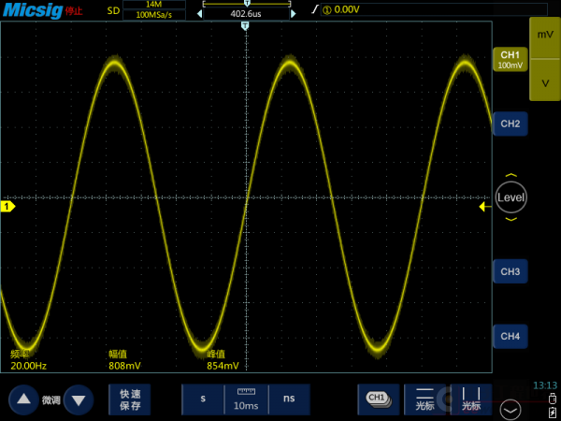The width and height of the screenshot is (561, 421).
Task: Tap the trigger position T marker
Action: point(245,26)
